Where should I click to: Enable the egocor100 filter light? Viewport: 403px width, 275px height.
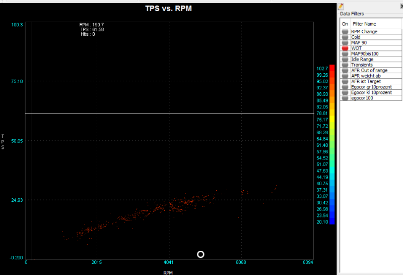tap(345, 98)
